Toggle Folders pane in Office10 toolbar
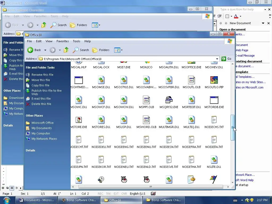Screen dimensions: 272x204 click(101, 50)
